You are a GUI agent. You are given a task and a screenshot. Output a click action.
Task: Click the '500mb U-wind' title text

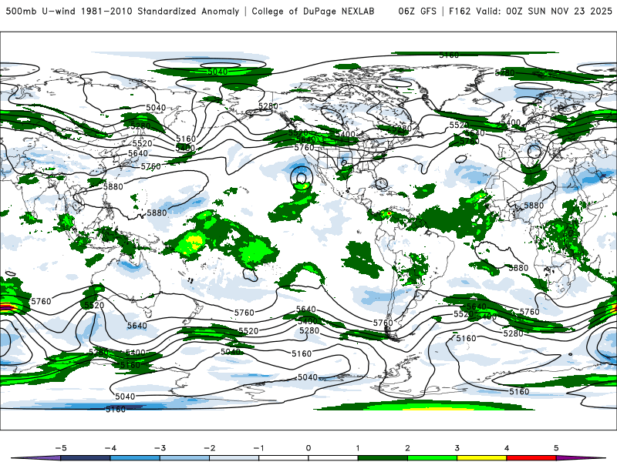tap(41, 11)
